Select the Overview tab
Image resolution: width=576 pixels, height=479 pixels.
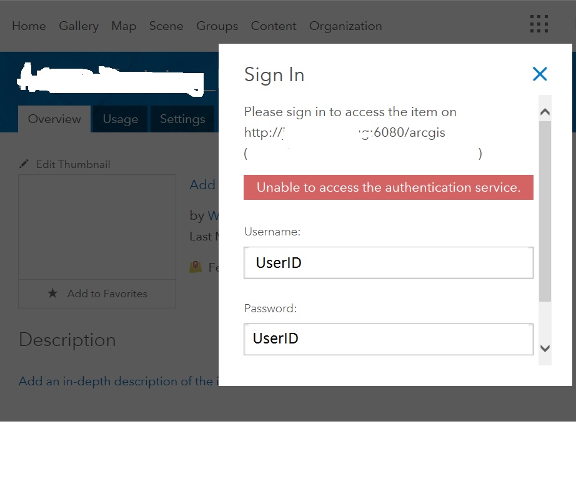tap(54, 119)
